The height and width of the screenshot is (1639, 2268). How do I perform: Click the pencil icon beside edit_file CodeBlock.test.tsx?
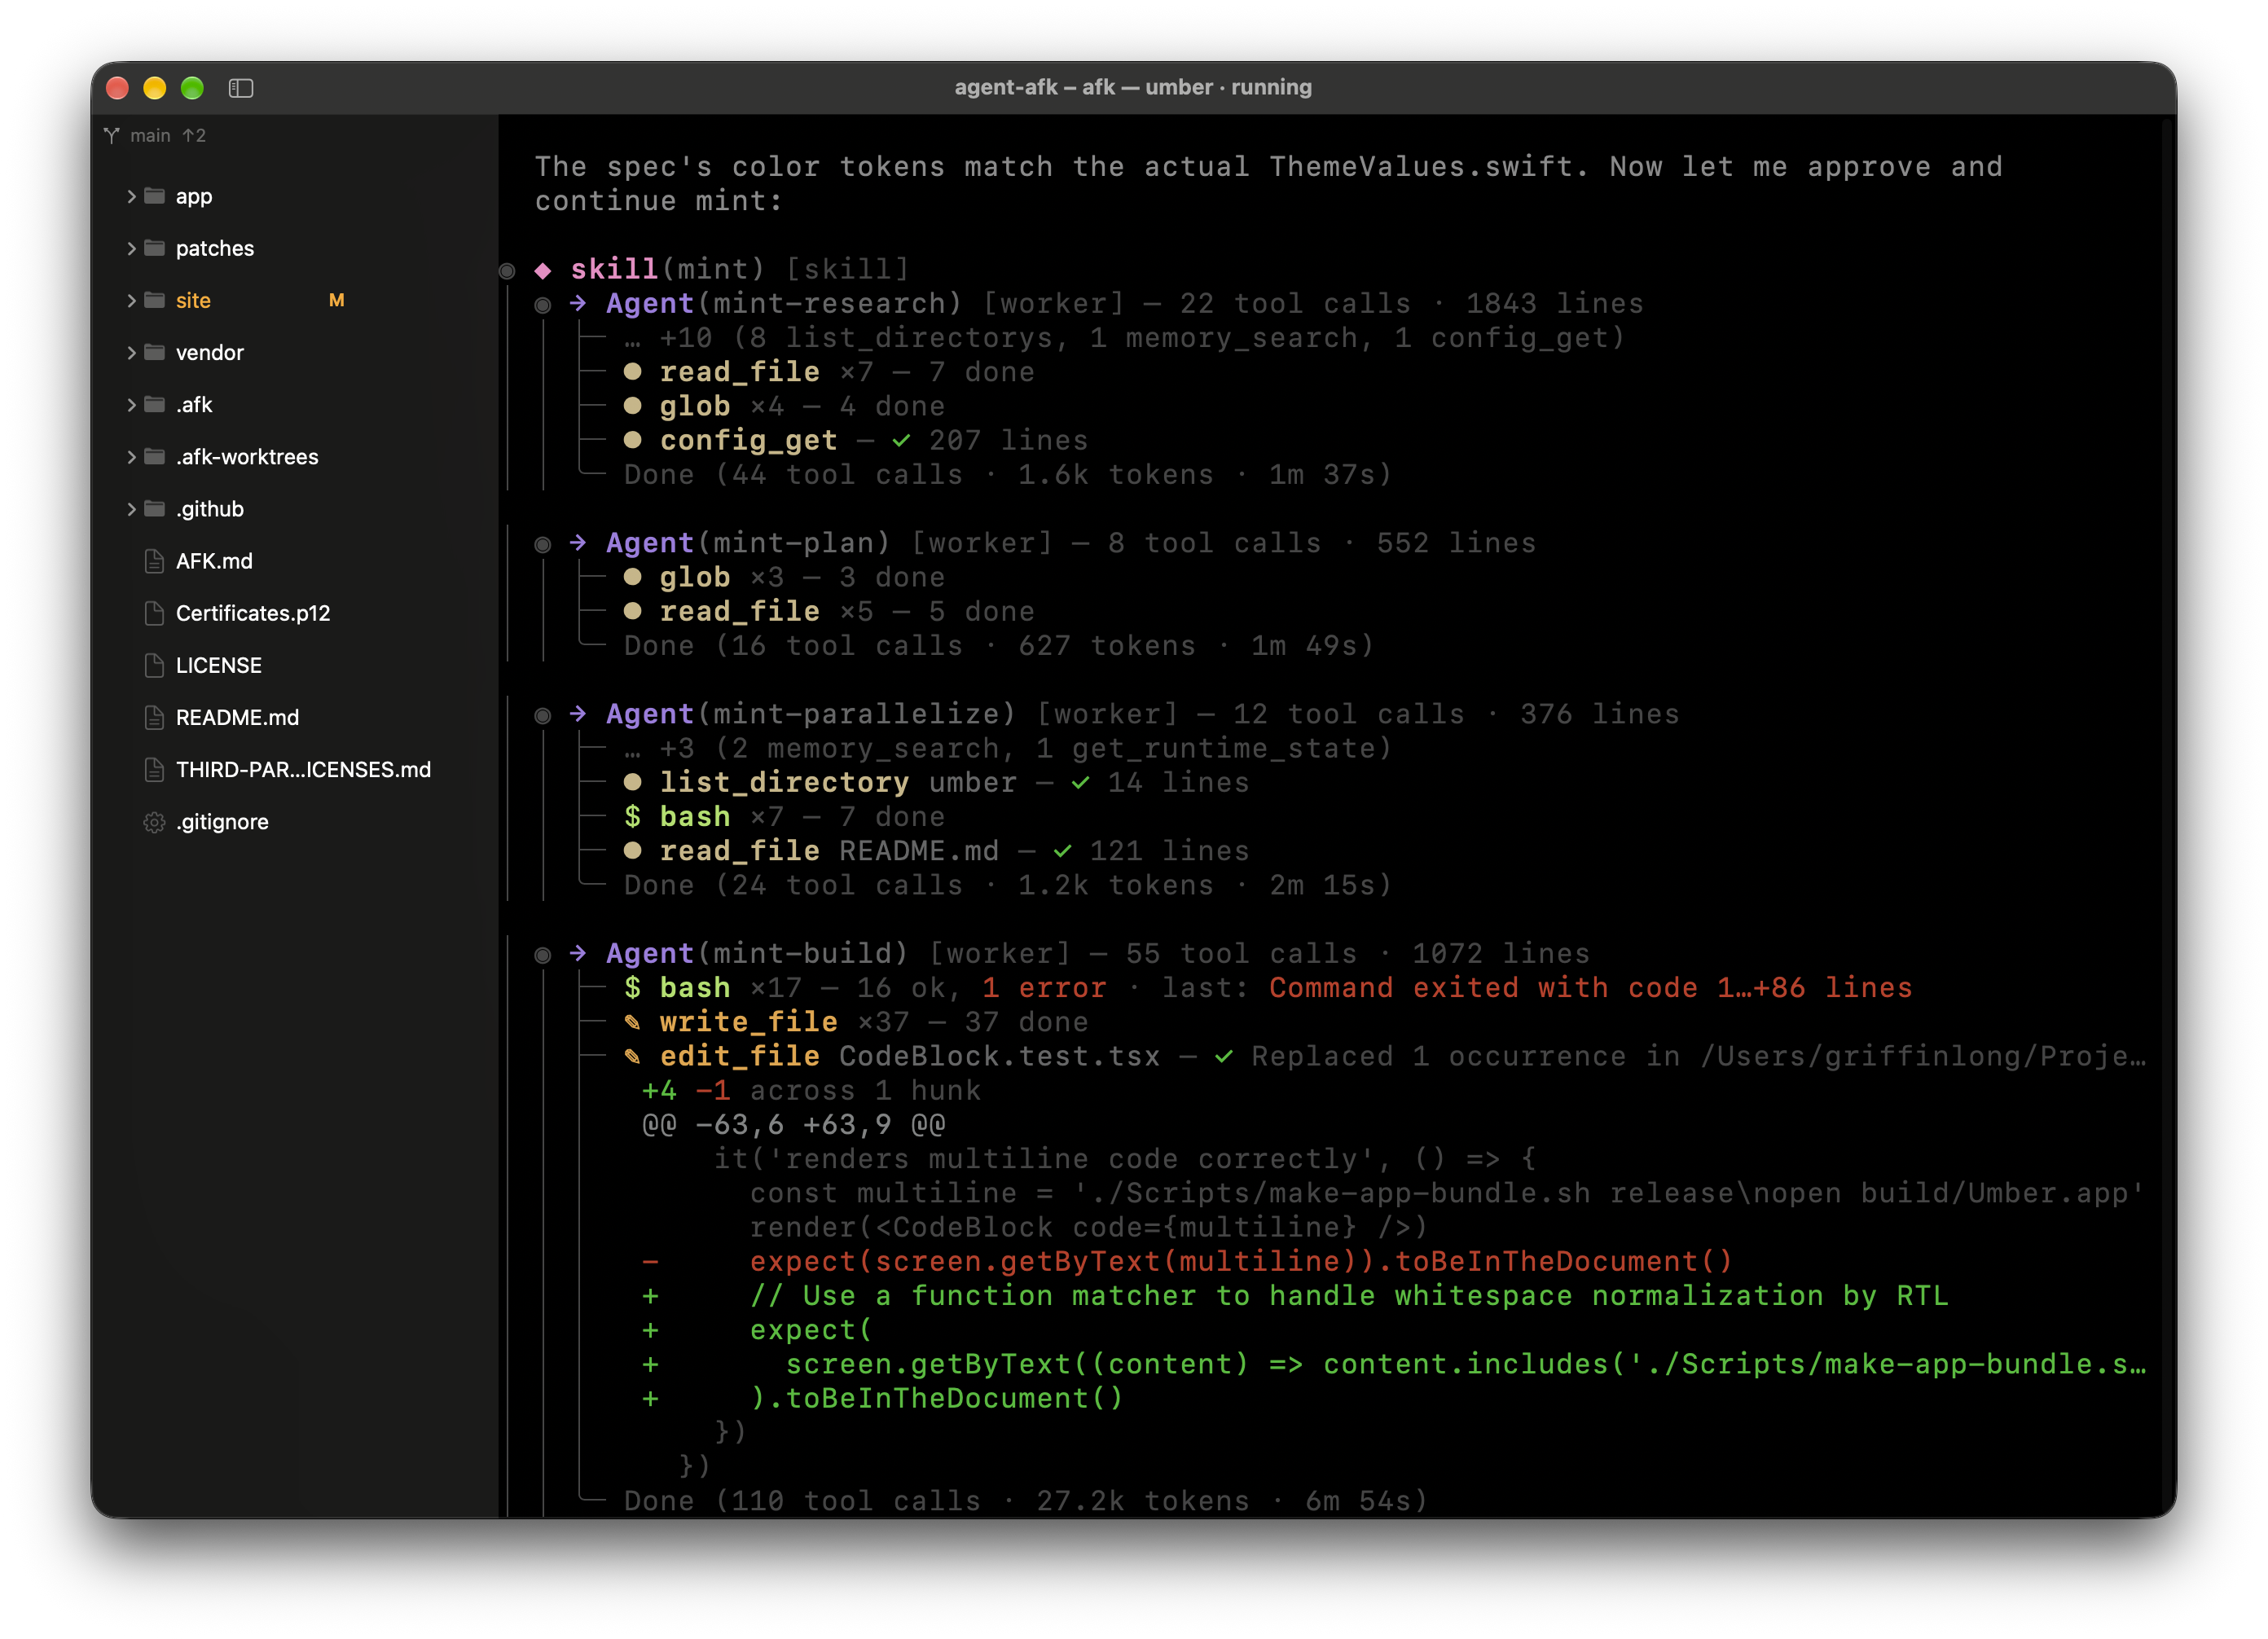(632, 1056)
